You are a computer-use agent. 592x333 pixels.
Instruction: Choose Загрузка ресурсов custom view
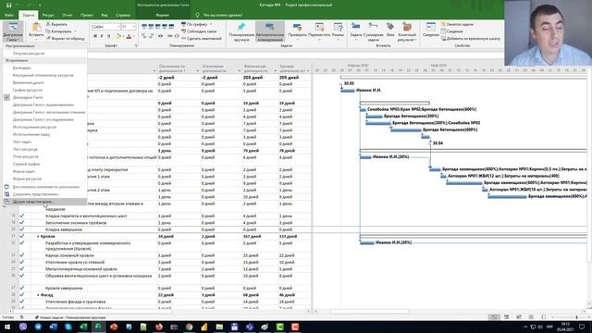tap(29, 54)
